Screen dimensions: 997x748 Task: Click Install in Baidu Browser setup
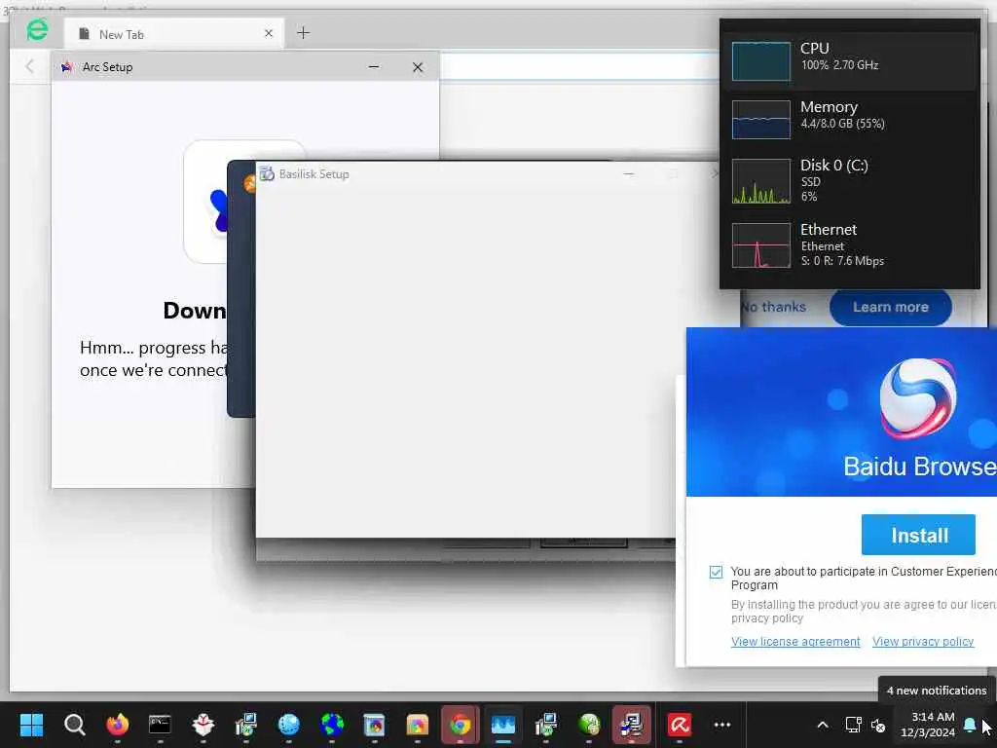tap(919, 535)
